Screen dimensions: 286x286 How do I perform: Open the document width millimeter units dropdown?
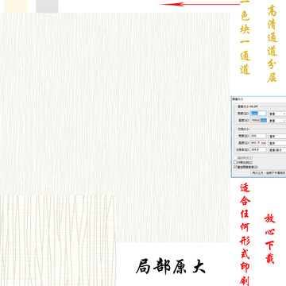tap(277, 136)
